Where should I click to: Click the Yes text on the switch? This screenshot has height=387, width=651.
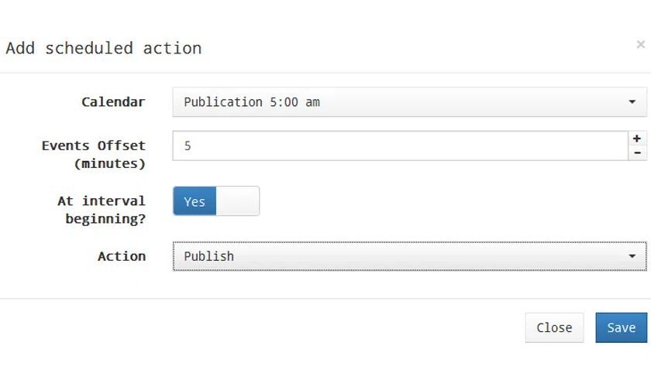tap(195, 202)
